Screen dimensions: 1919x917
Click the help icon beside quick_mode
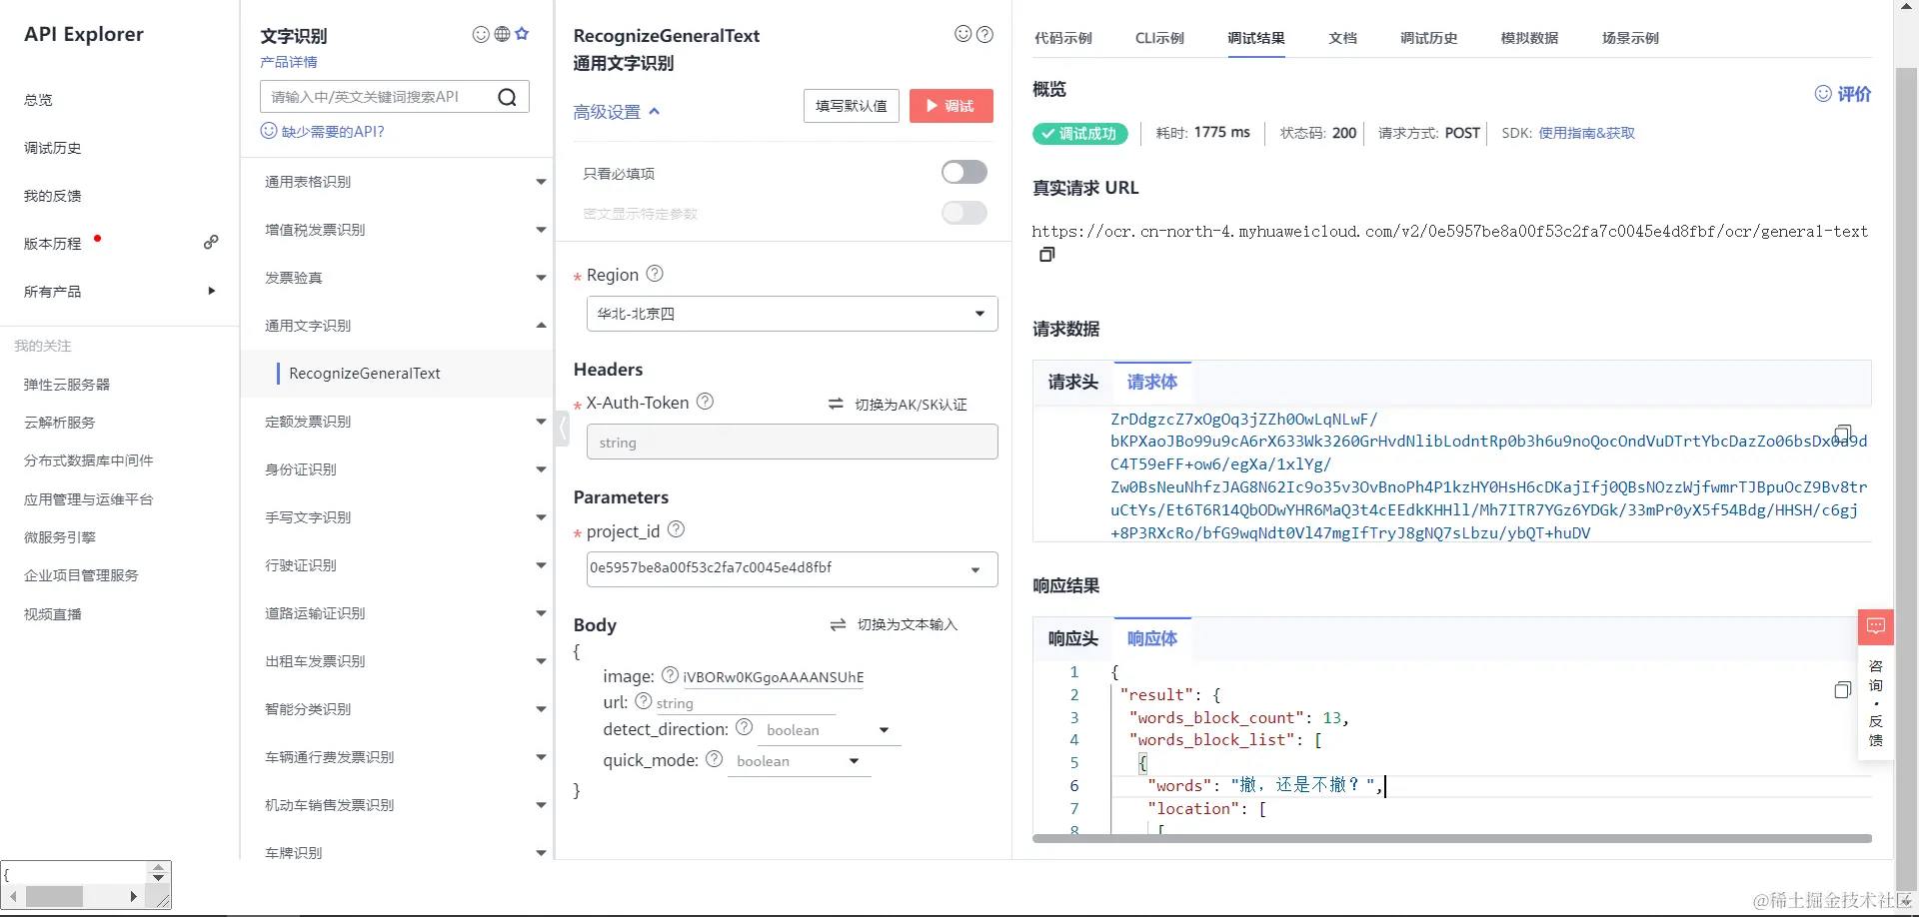pyautogui.click(x=714, y=759)
